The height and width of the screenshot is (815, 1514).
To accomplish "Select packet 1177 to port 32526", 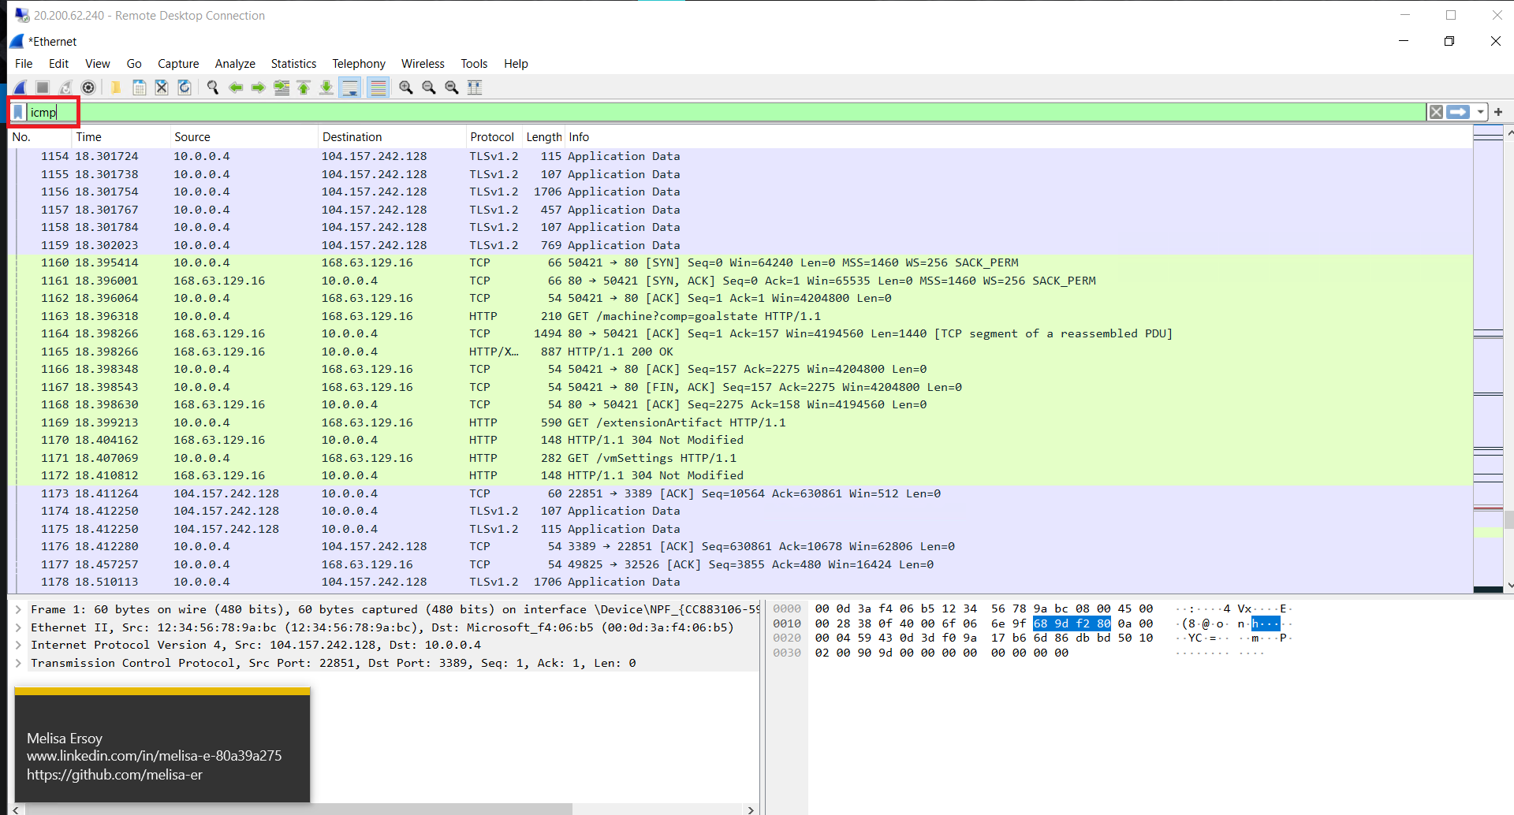I will [740, 564].
